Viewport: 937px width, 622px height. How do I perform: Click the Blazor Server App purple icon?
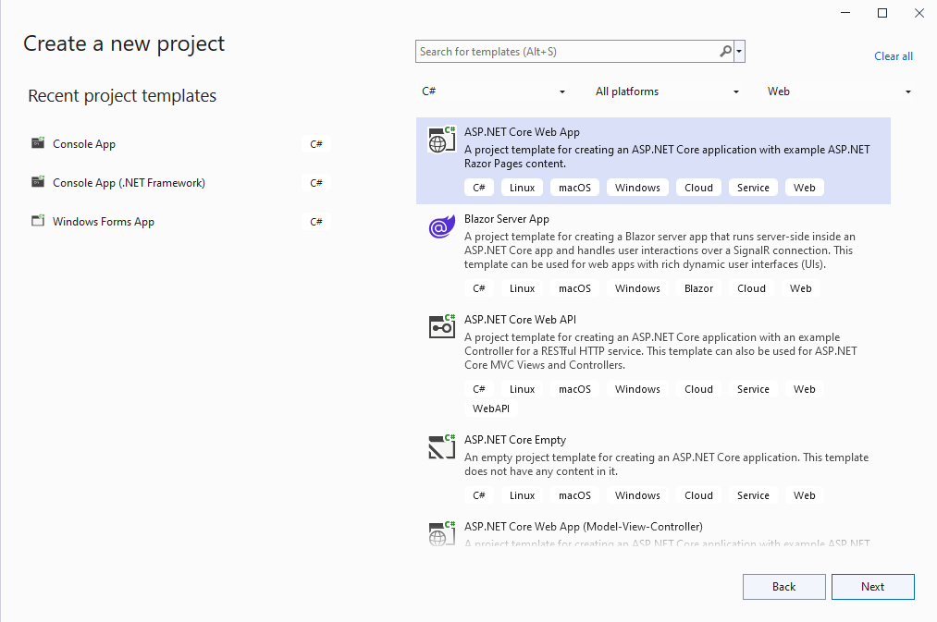[x=441, y=226]
